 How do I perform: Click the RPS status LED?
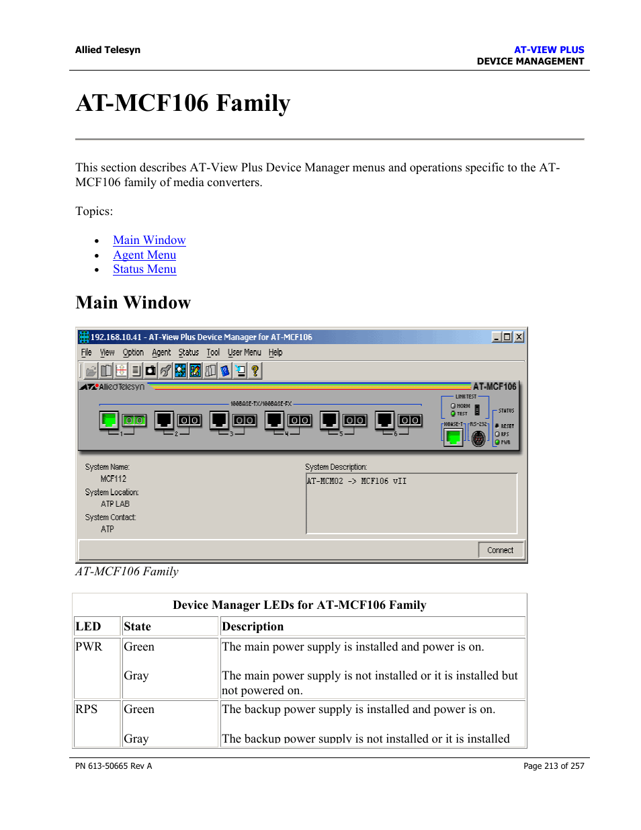497,434
